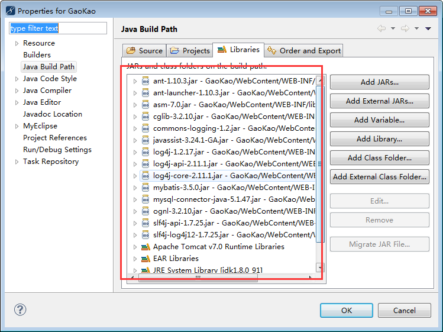
Task: Click the scroll down arrow of the library list
Action: click(320, 267)
